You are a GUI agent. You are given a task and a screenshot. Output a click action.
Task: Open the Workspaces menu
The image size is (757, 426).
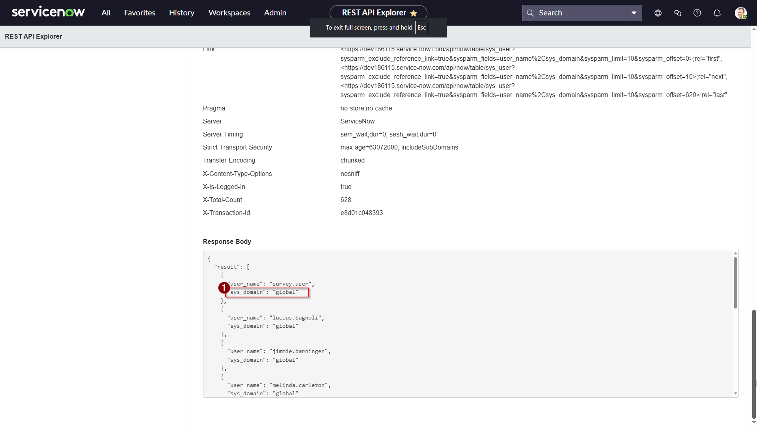(229, 13)
